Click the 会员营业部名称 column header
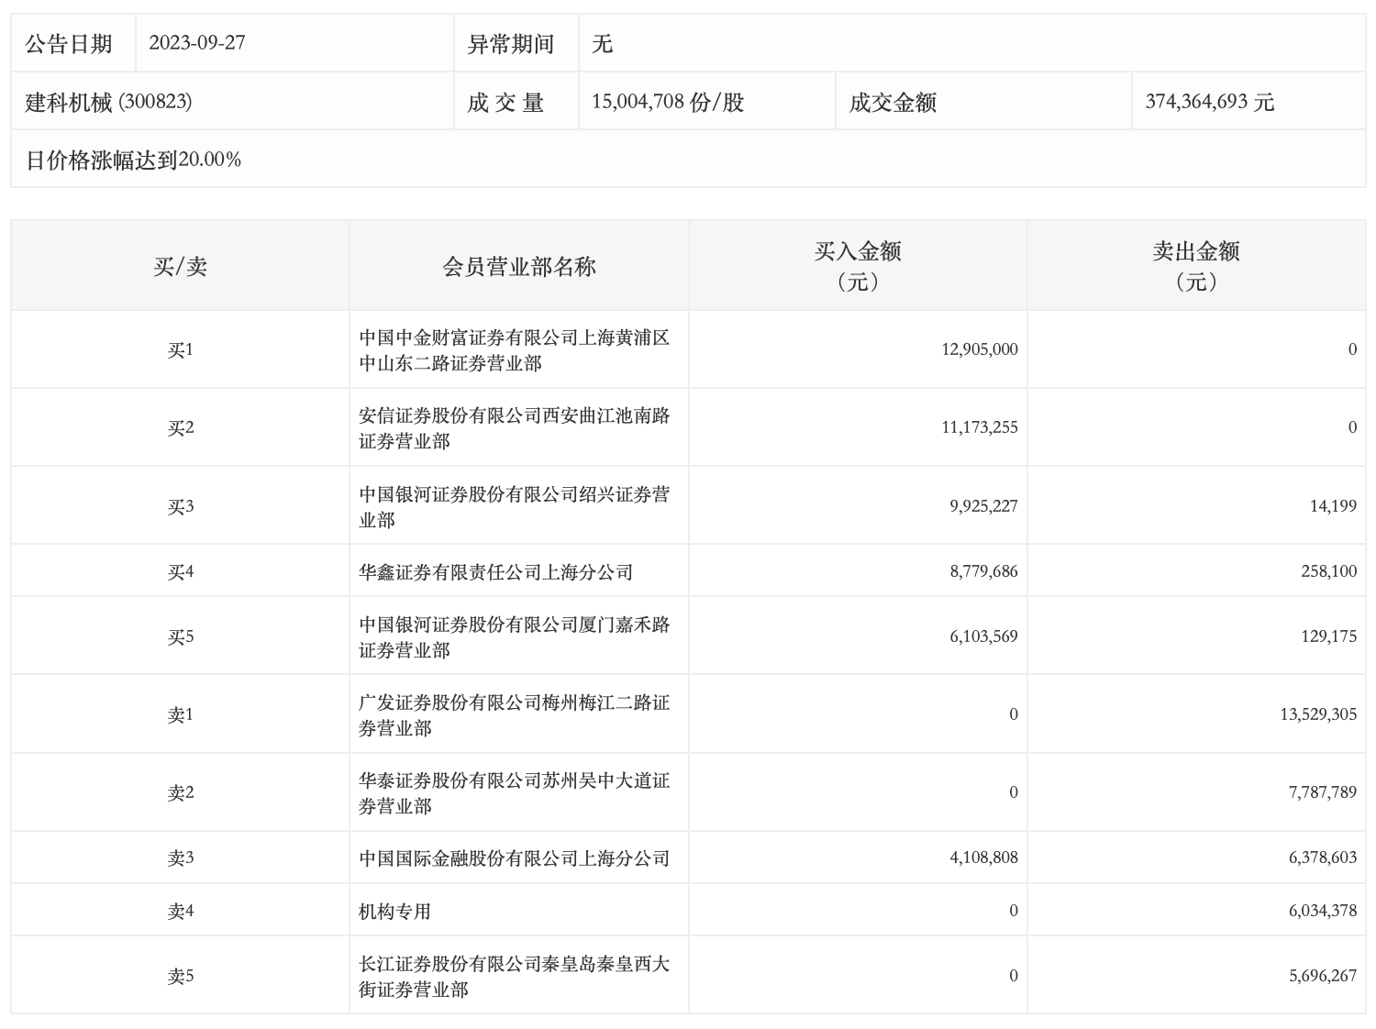 pyautogui.click(x=518, y=266)
